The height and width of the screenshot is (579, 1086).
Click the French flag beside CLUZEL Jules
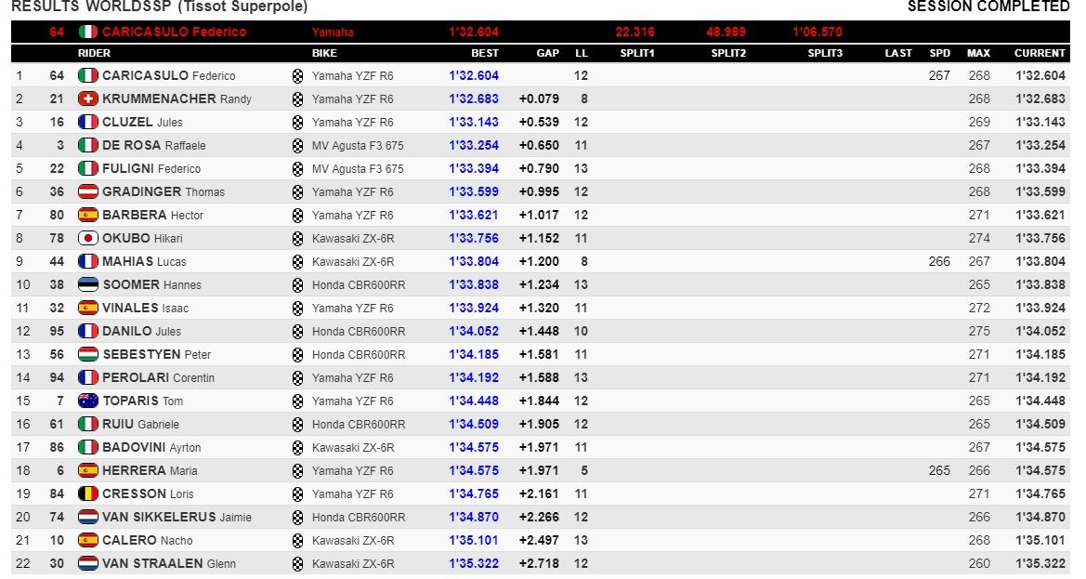click(88, 122)
